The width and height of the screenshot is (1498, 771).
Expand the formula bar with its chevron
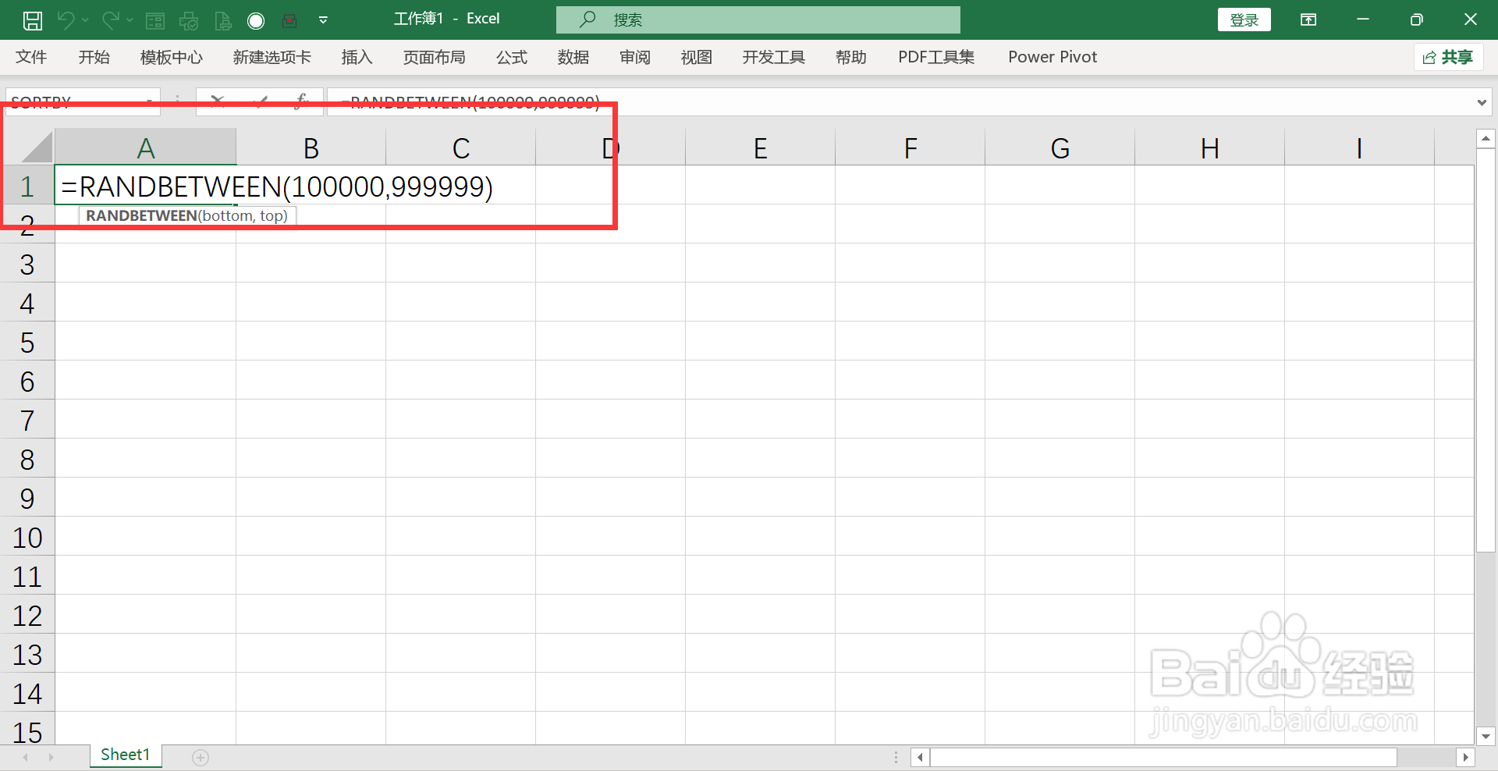1482,102
